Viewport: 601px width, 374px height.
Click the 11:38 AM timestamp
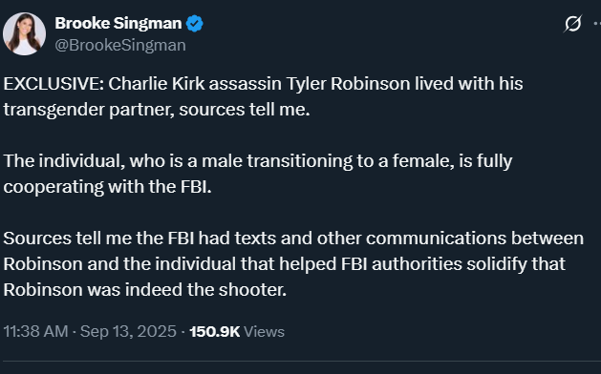pyautogui.click(x=35, y=331)
